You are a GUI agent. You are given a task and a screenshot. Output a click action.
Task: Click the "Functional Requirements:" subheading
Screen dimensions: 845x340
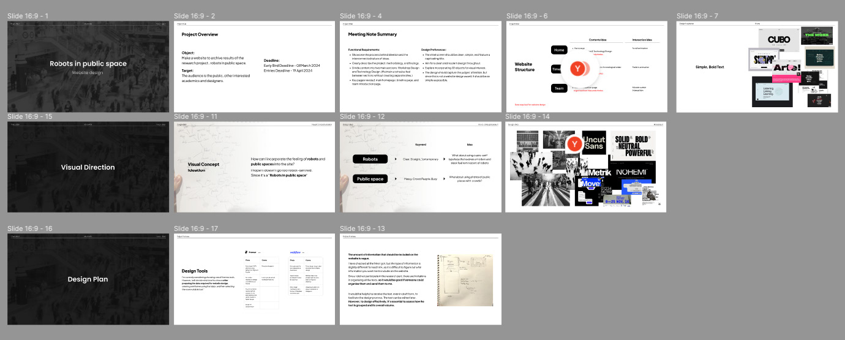[x=362, y=49]
